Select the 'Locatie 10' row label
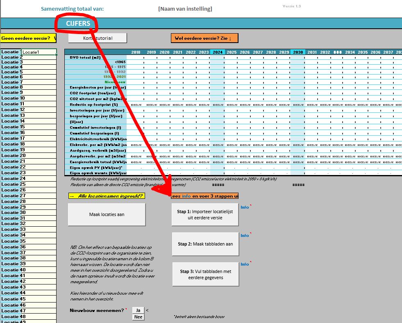The height and width of the screenshot is (323, 402). [x=13, y=98]
